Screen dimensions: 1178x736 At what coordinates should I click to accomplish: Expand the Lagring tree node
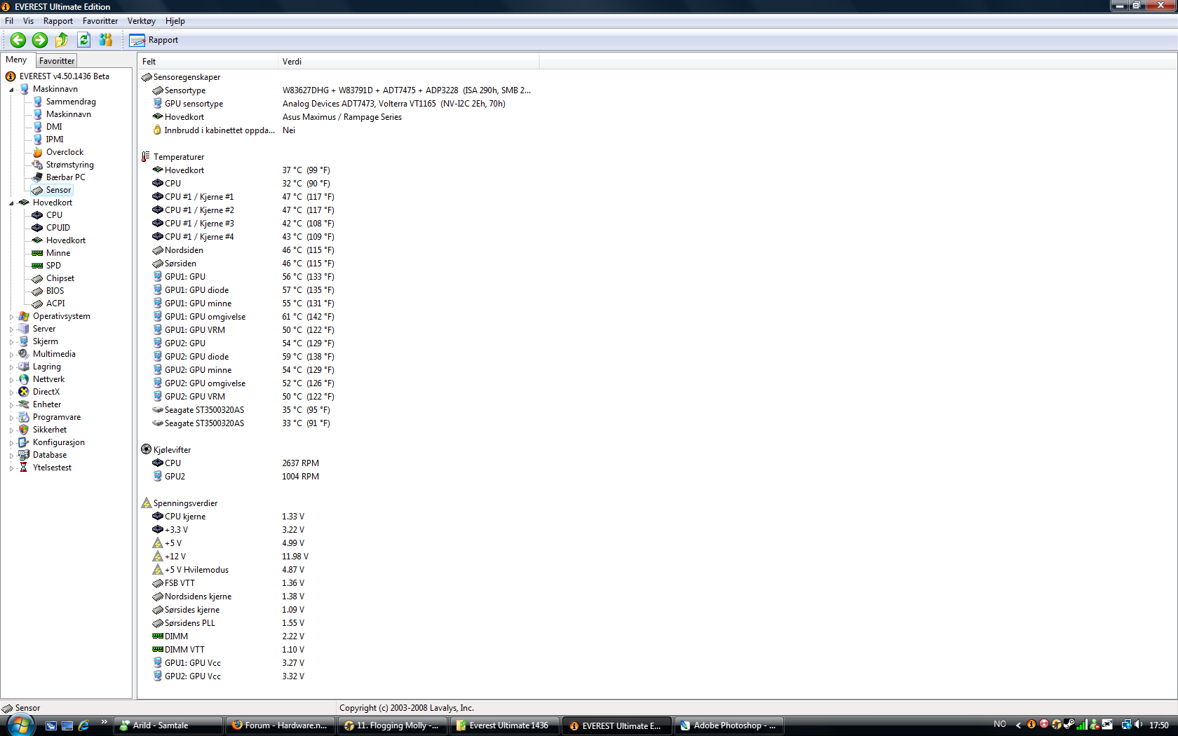click(x=11, y=367)
